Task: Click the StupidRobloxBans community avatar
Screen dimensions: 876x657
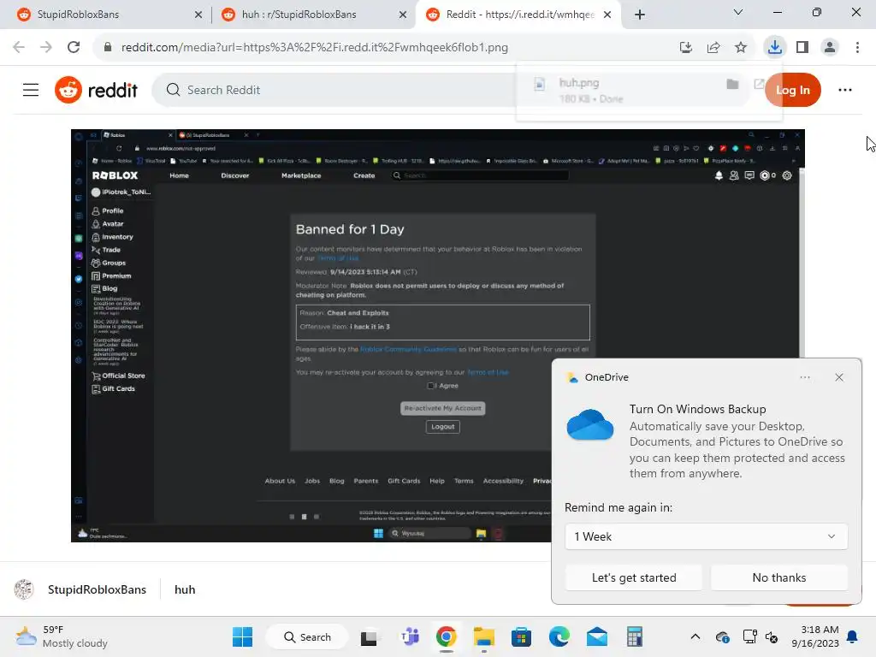Action: click(x=24, y=589)
